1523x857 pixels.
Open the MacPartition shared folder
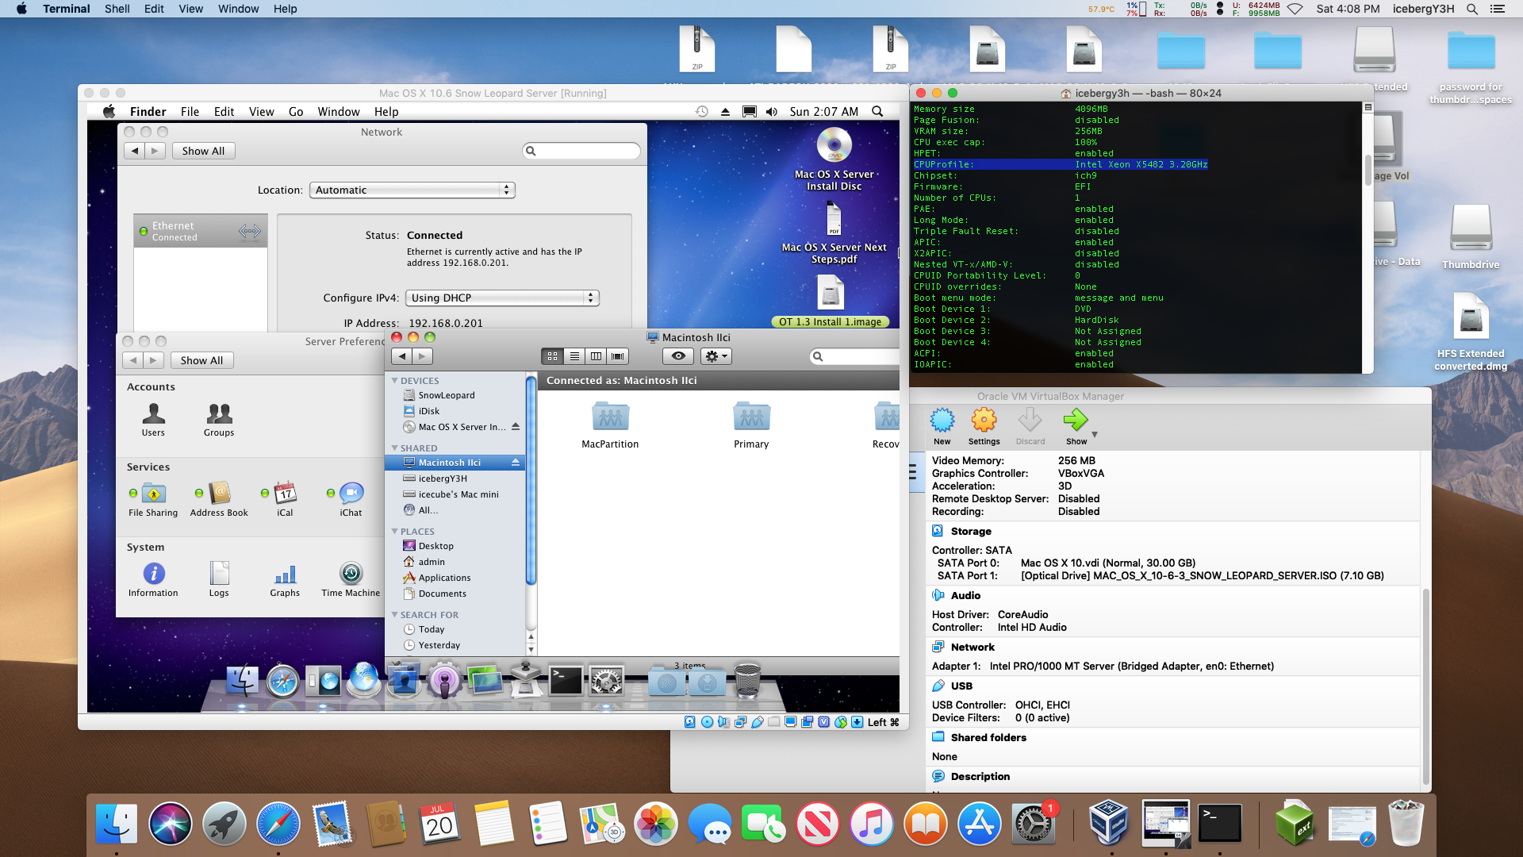click(x=610, y=425)
